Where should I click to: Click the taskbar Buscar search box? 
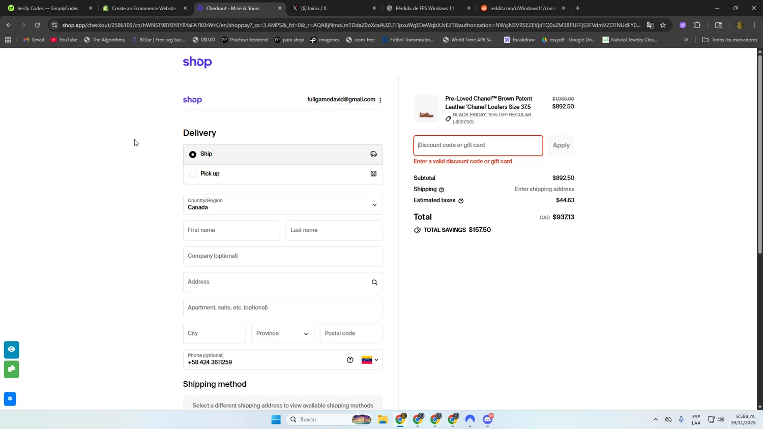(331, 420)
